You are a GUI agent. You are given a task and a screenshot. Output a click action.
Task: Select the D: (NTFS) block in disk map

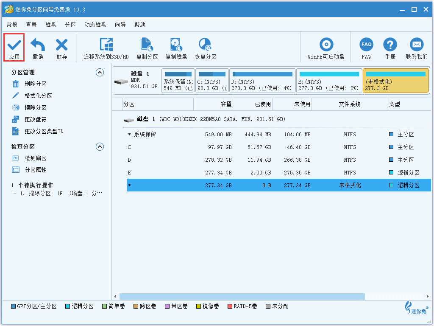262,81
